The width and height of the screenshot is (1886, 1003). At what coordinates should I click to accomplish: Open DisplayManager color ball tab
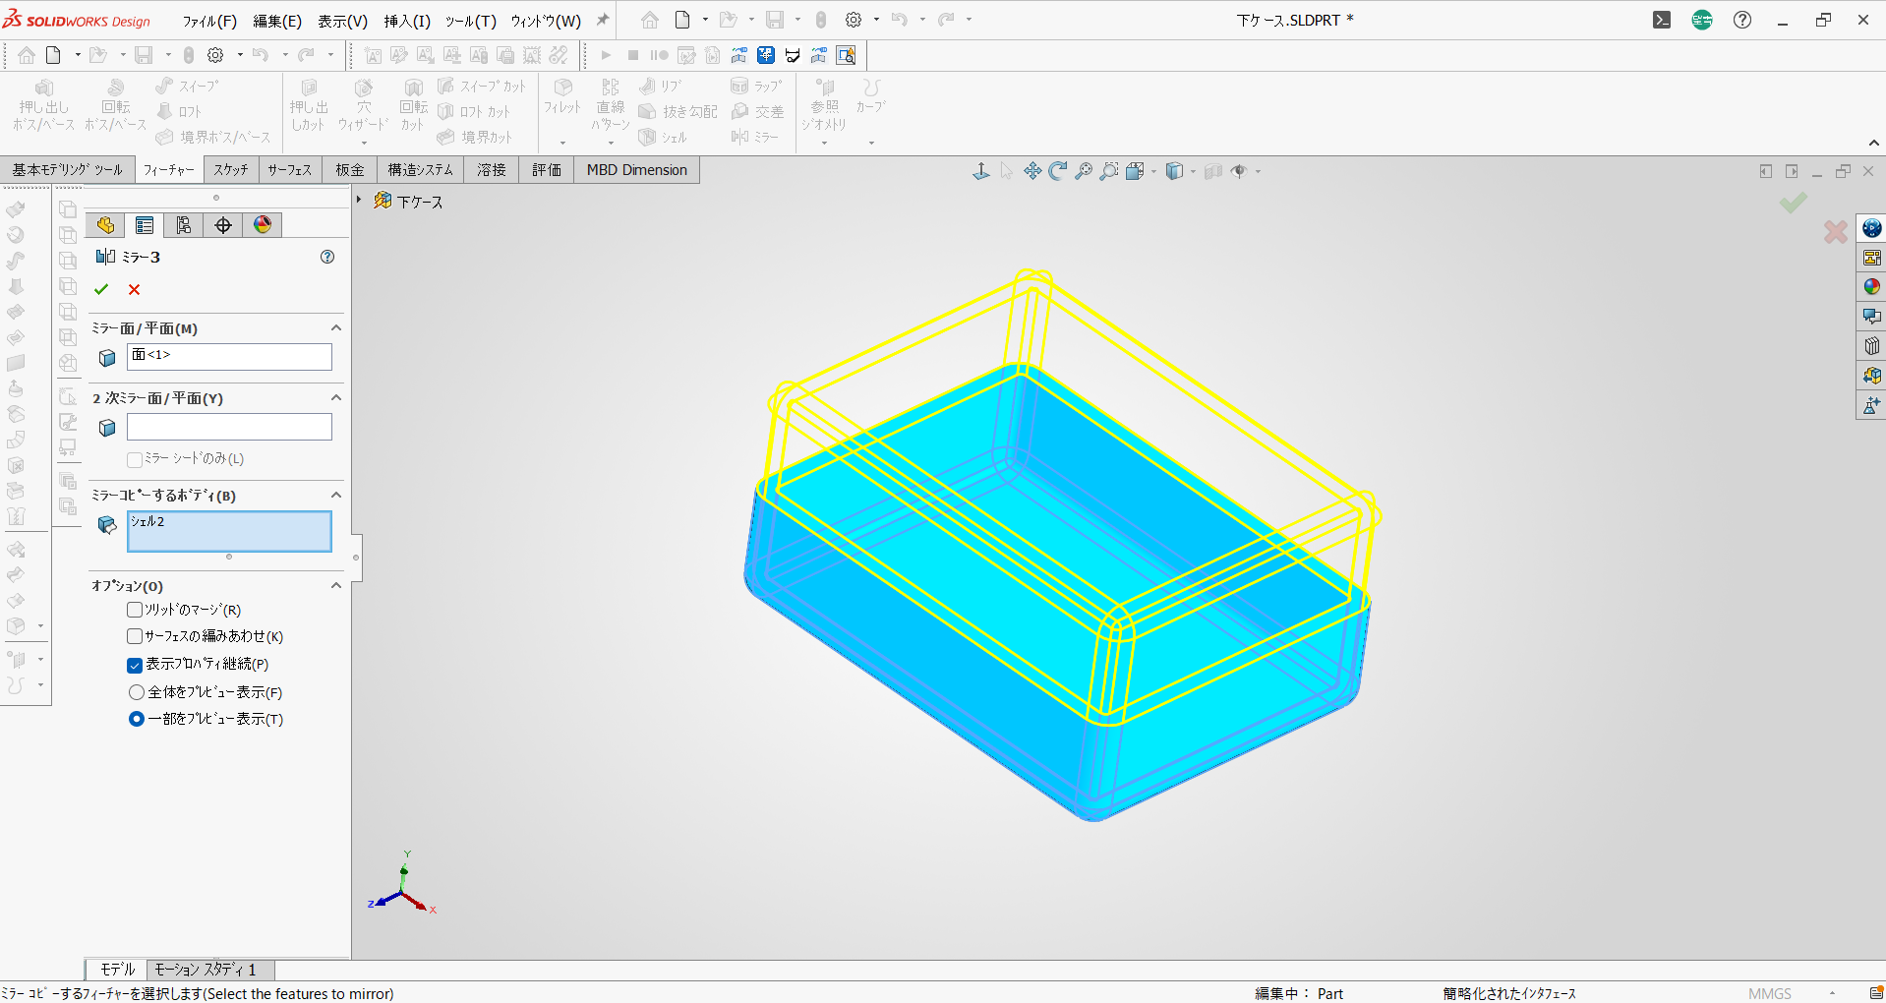coord(263,225)
